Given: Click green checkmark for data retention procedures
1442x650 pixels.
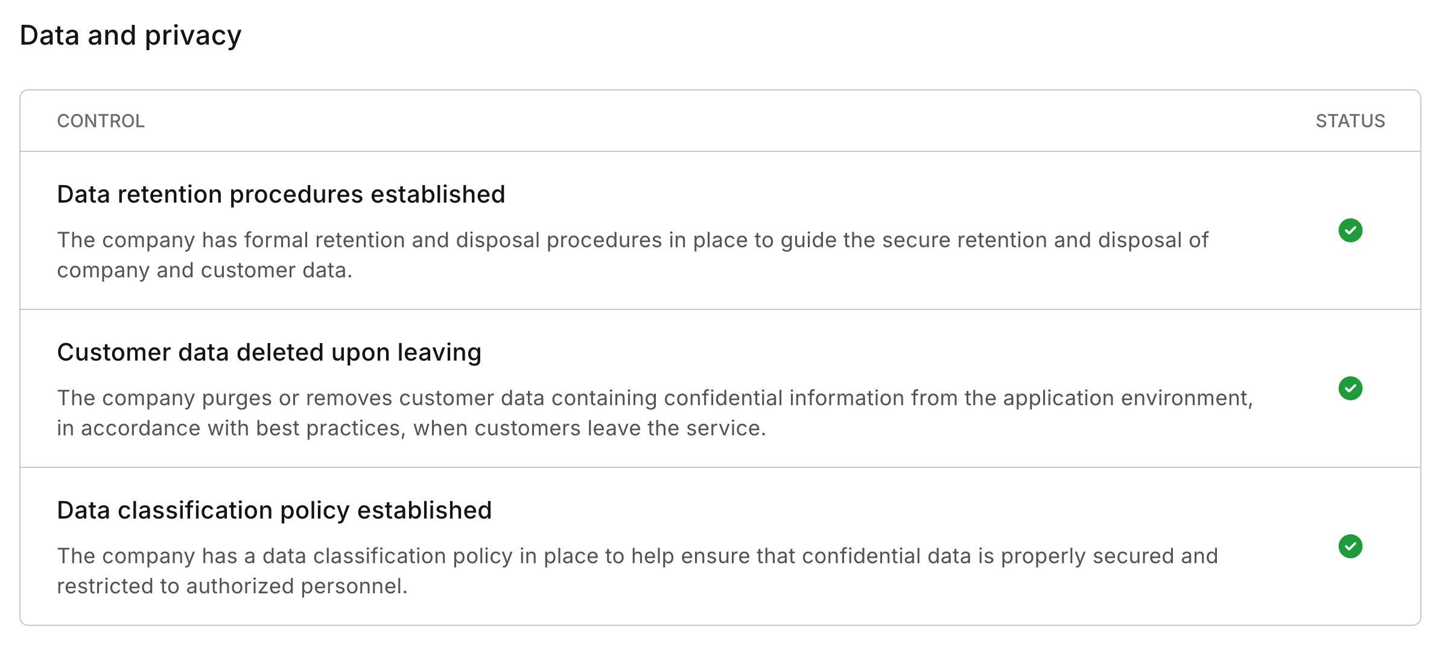Looking at the screenshot, I should (1350, 230).
